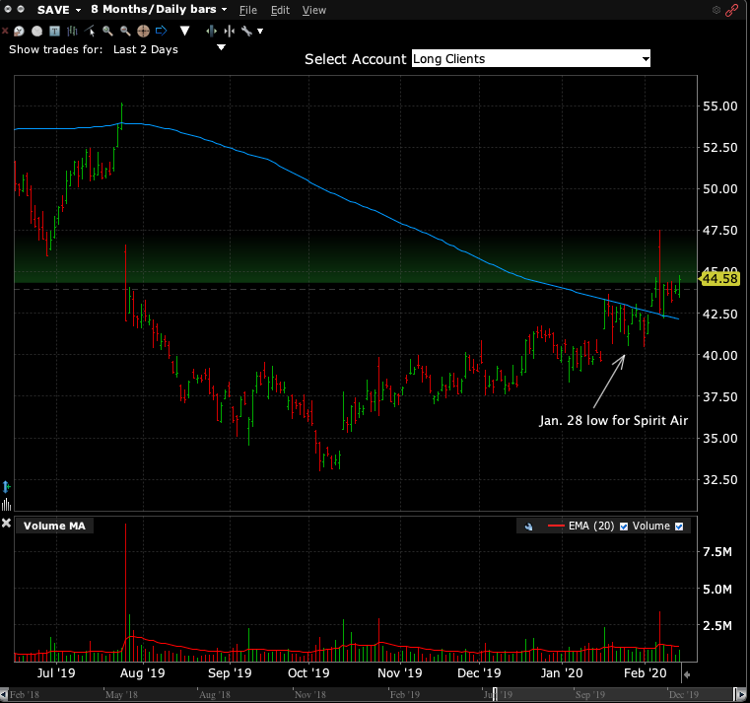Click the 44.58 current price label
The width and height of the screenshot is (750, 703).
pos(720,278)
